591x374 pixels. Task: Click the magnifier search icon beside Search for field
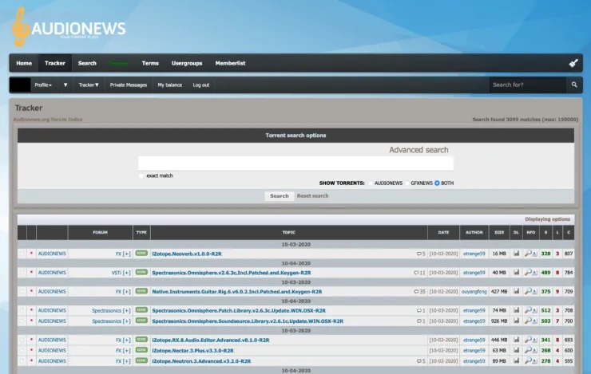[574, 85]
